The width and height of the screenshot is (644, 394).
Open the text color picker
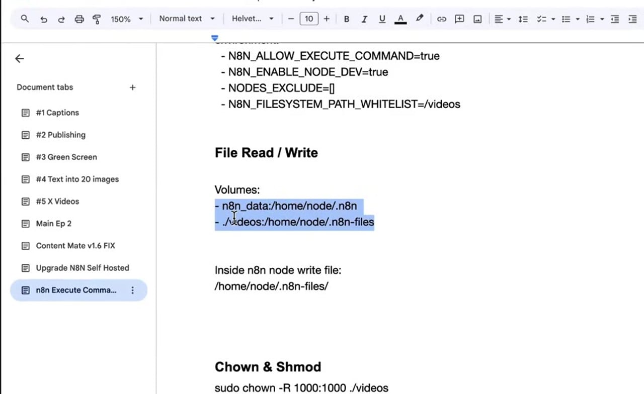(400, 19)
